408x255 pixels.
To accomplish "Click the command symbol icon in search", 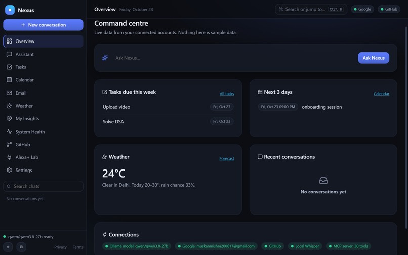I will click(281, 10).
